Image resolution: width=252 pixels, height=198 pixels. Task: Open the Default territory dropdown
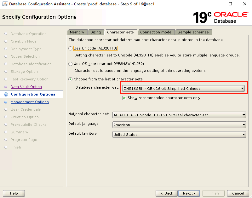pos(179,134)
